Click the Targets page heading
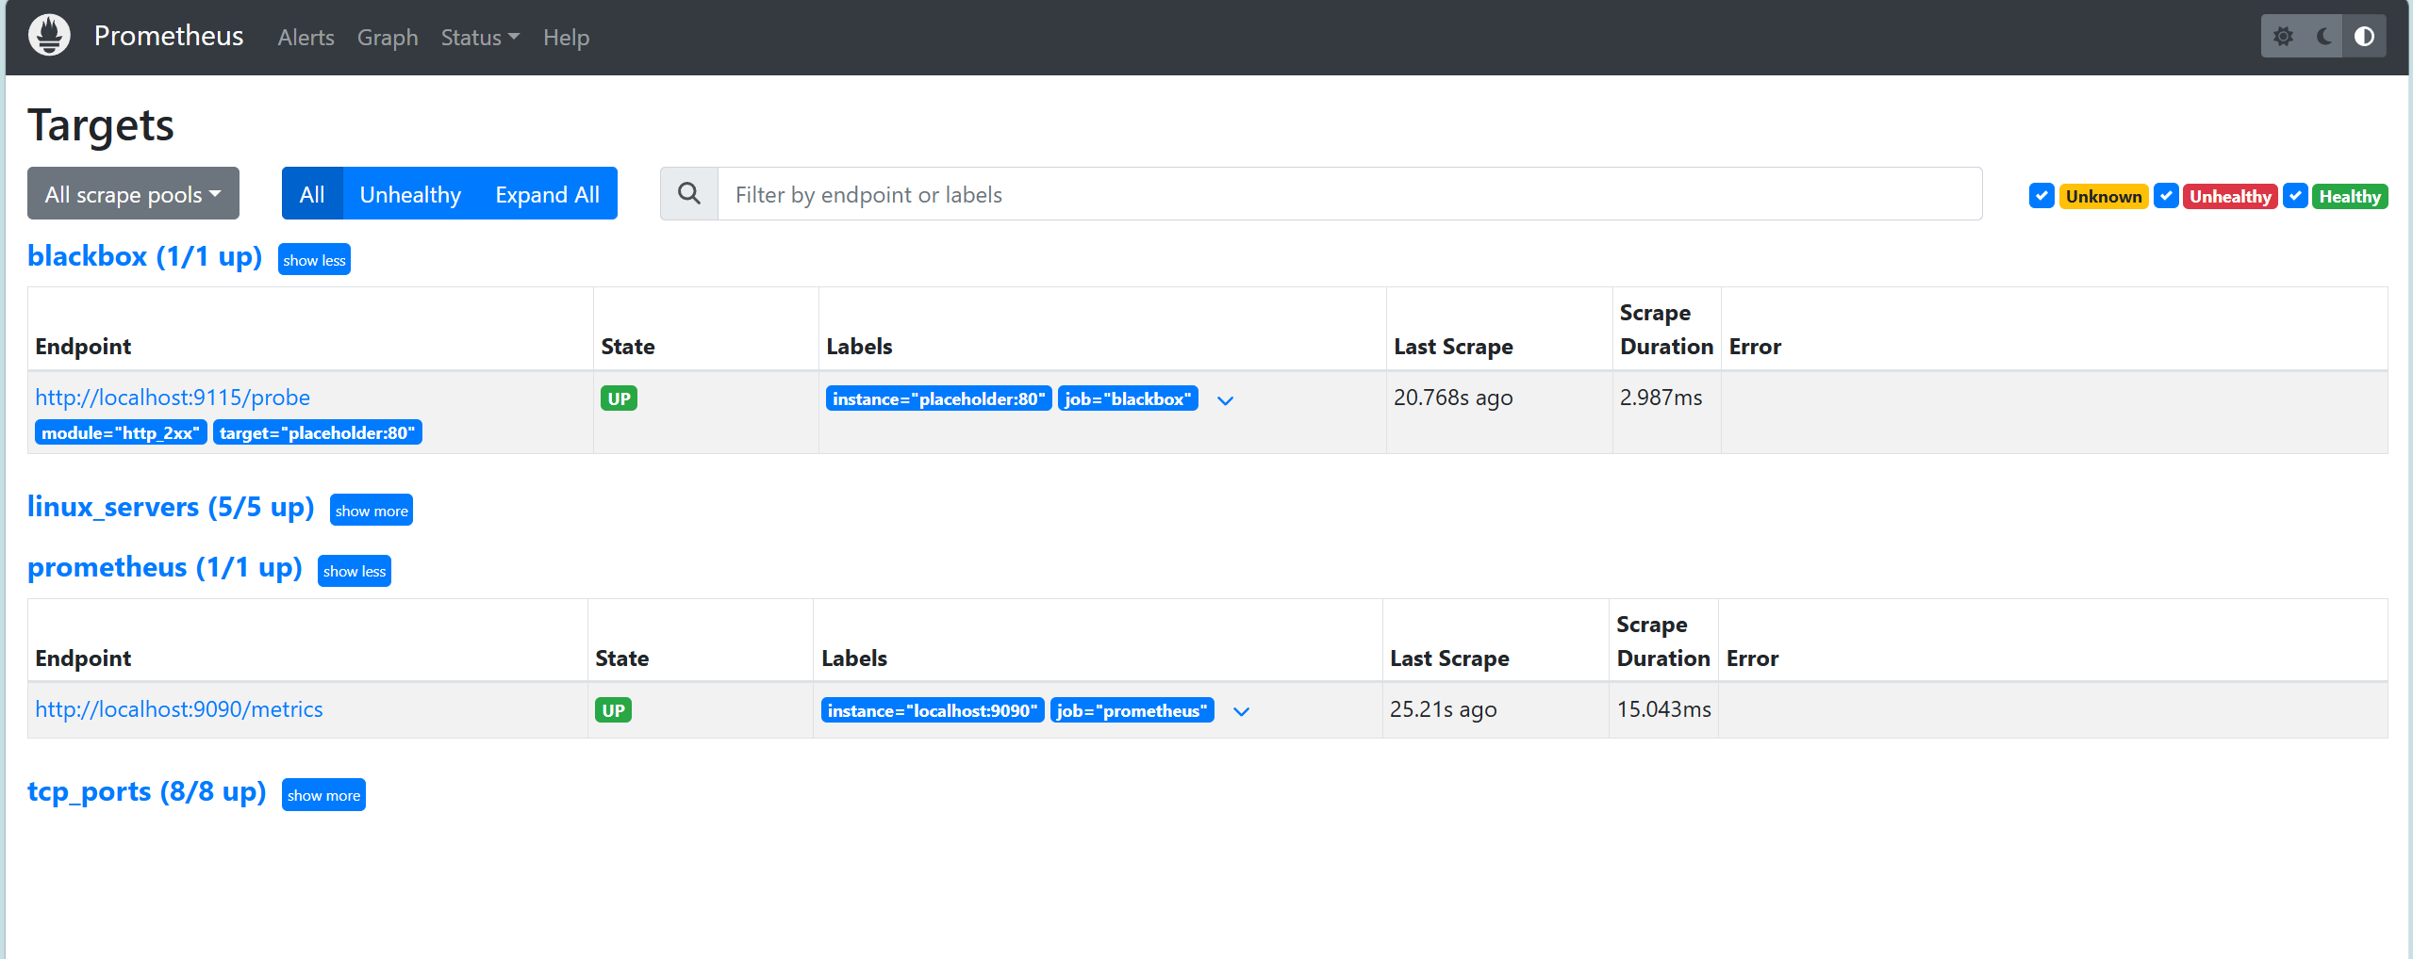This screenshot has width=2413, height=959. click(101, 124)
